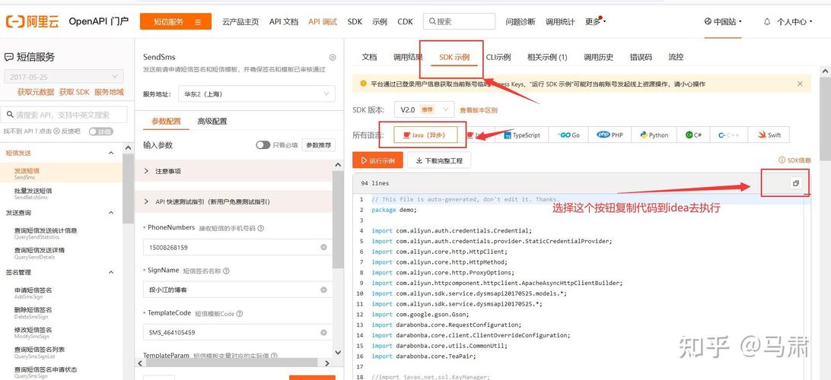Click the help icon beside PhoneNumbers label
This screenshot has width=831, height=380.
[261, 229]
